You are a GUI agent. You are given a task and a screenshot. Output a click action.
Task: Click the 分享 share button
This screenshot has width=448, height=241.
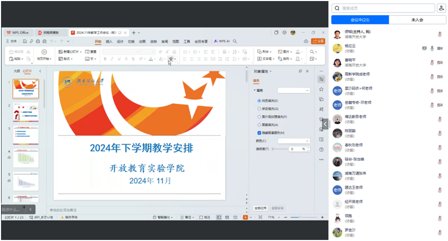click(318, 41)
